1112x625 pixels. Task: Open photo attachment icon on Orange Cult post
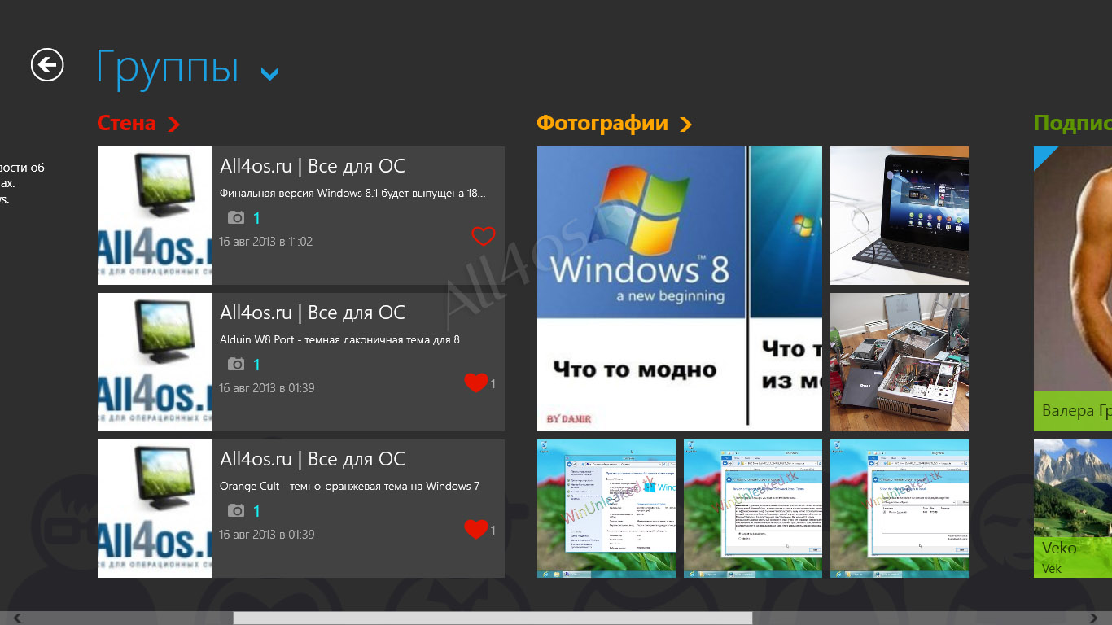236,510
